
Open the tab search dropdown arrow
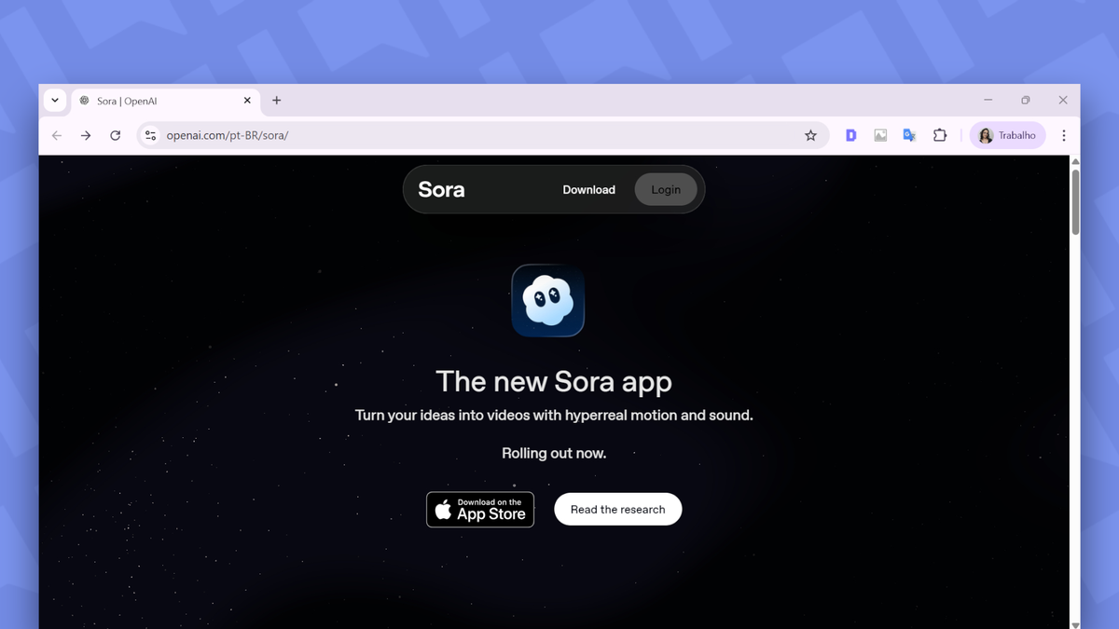tap(55, 101)
